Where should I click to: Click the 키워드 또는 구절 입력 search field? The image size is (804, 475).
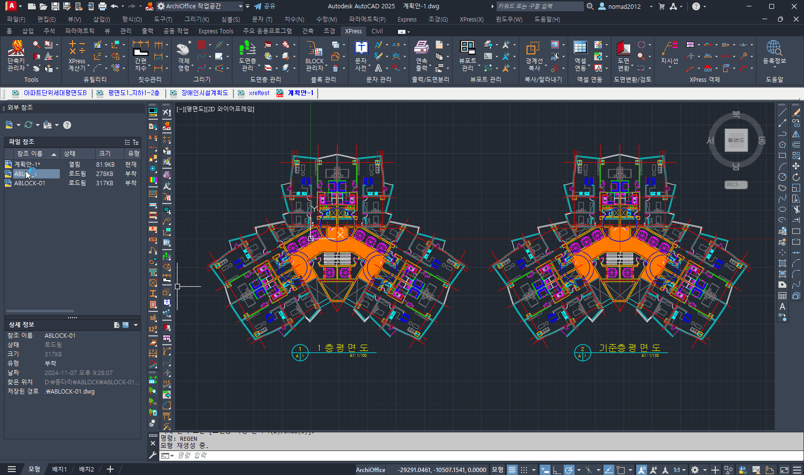coord(539,6)
